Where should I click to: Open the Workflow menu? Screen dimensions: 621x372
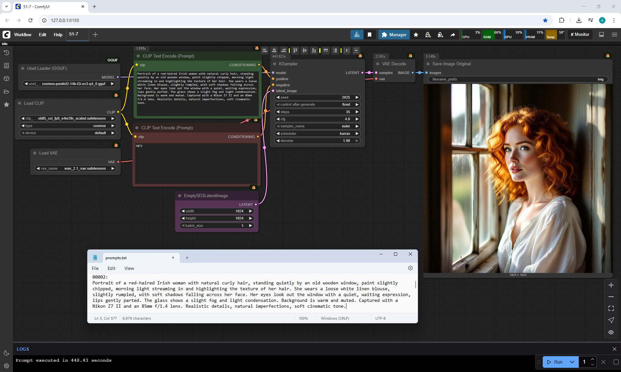coord(23,35)
